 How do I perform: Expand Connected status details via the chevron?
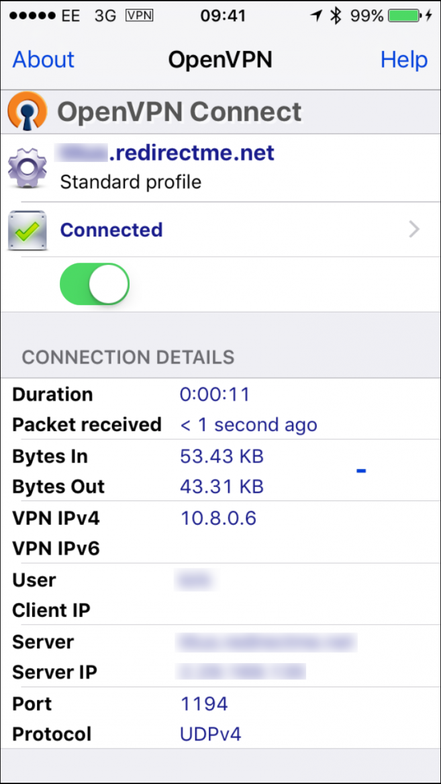point(415,229)
